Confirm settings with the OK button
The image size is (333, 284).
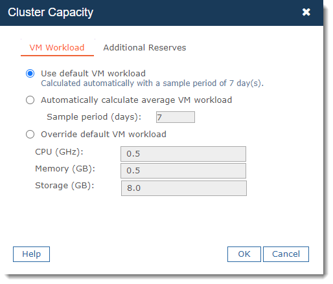tap(244, 254)
